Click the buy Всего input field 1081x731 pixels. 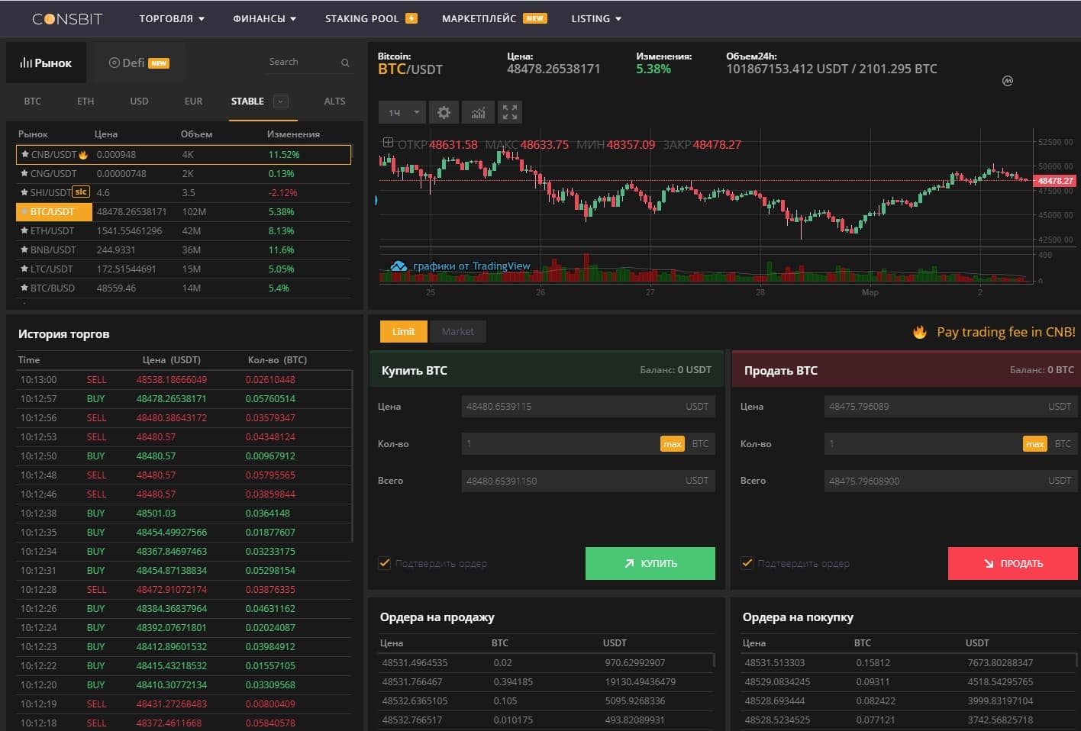[x=588, y=481]
